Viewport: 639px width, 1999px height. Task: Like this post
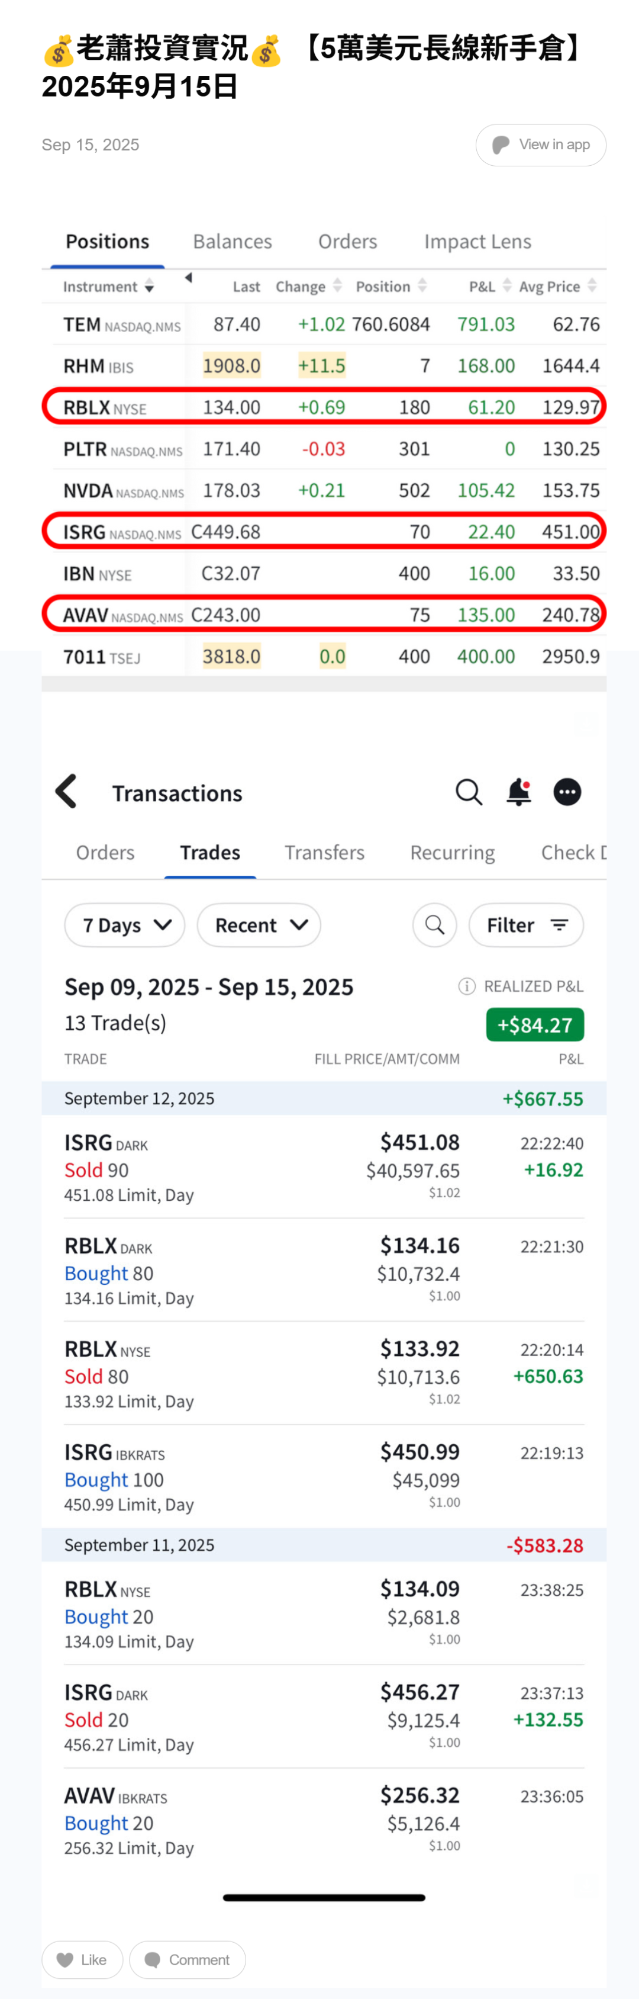(82, 1959)
